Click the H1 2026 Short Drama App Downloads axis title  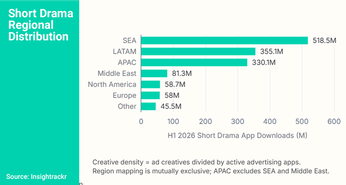238,136
